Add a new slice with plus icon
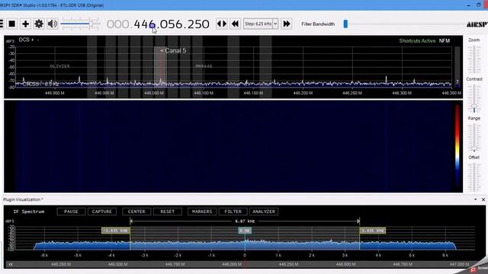 point(25,24)
